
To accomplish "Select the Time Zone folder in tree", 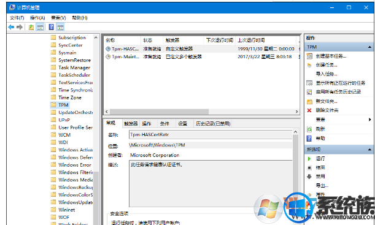I will pyautogui.click(x=70, y=97).
